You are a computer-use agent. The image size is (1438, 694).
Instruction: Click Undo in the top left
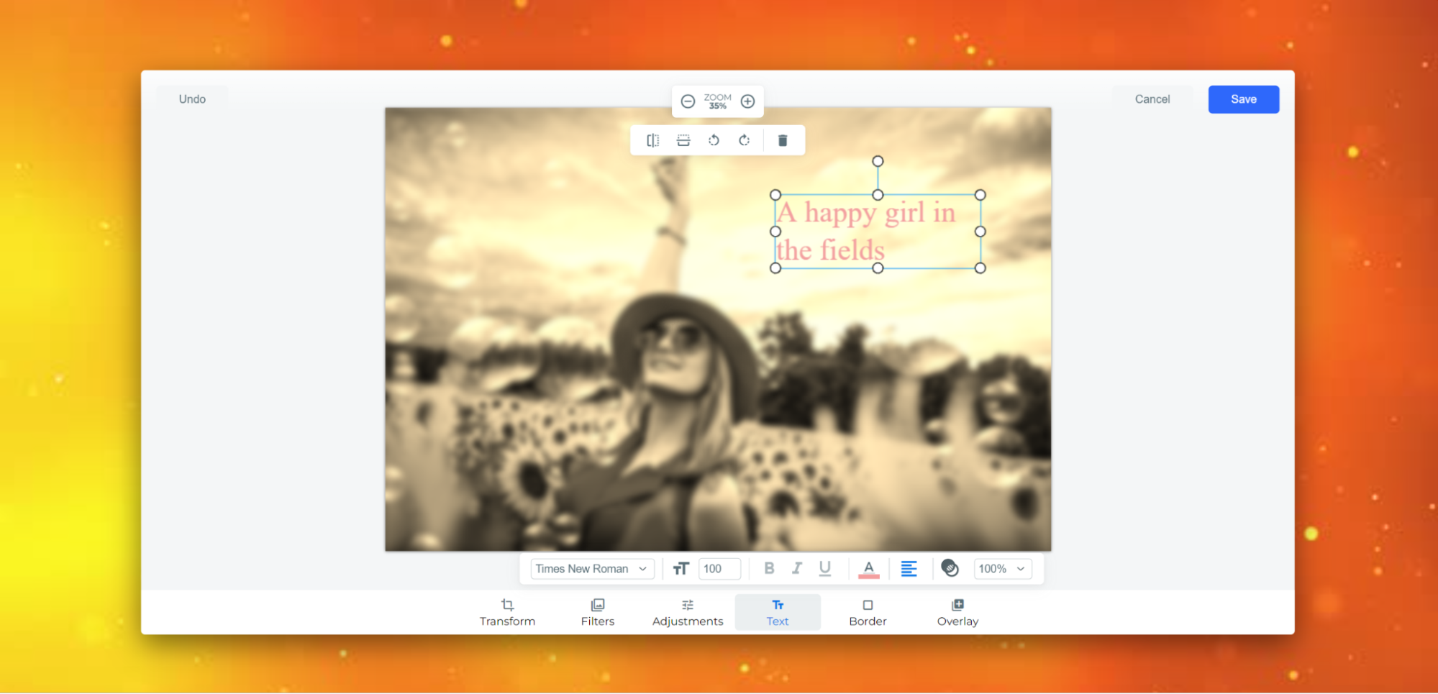pyautogui.click(x=191, y=99)
